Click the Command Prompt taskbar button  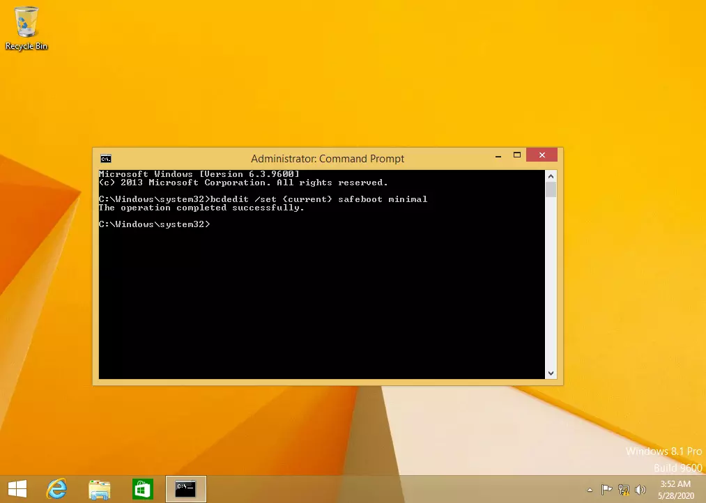(x=185, y=489)
